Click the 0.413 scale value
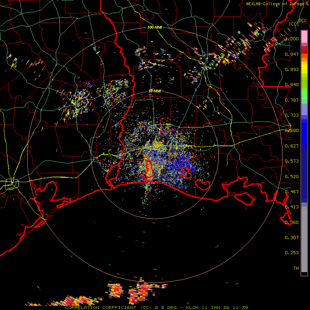 coord(292,207)
